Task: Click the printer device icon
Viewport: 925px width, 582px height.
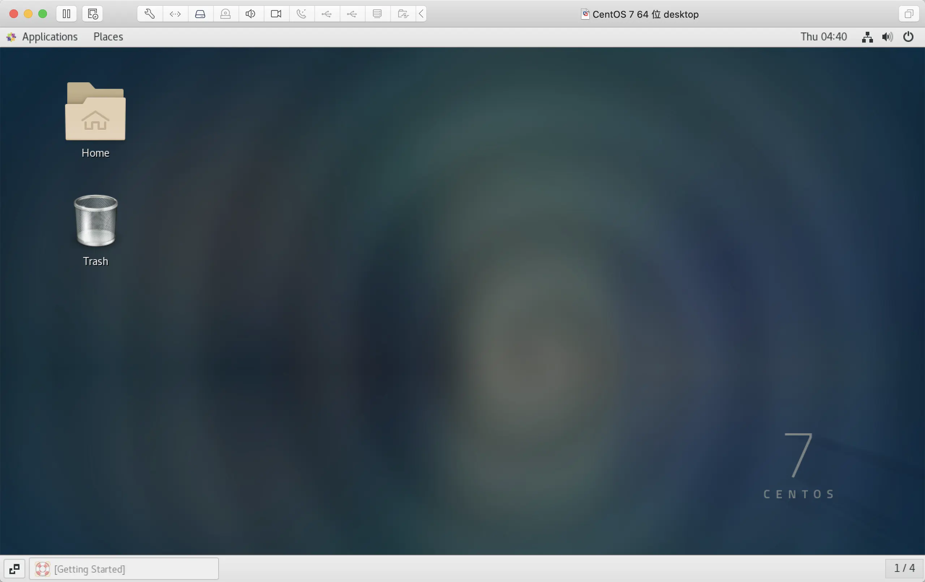Action: pos(377,14)
